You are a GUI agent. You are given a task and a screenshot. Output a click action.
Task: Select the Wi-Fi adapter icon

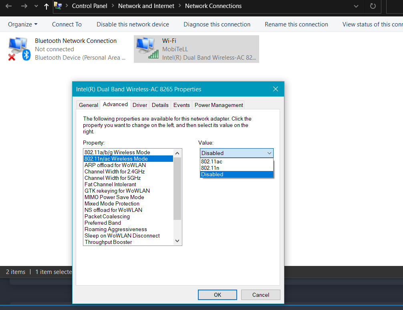tap(147, 48)
